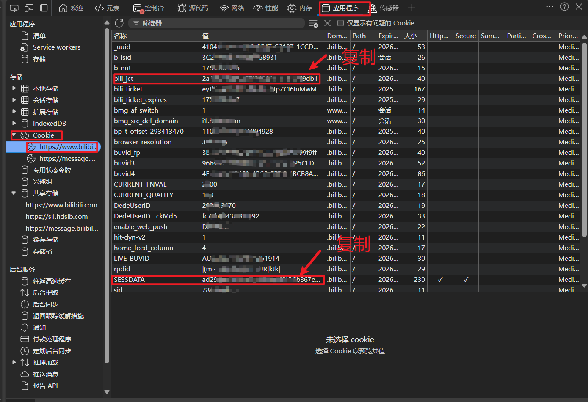The width and height of the screenshot is (588, 402).
Task: Expand the IndexedDB tree node
Action: (x=14, y=123)
